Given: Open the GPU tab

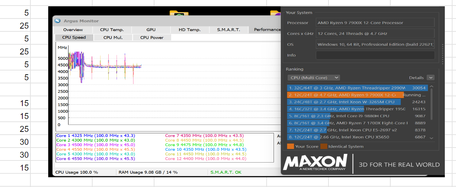Looking at the screenshot, I should [151, 30].
